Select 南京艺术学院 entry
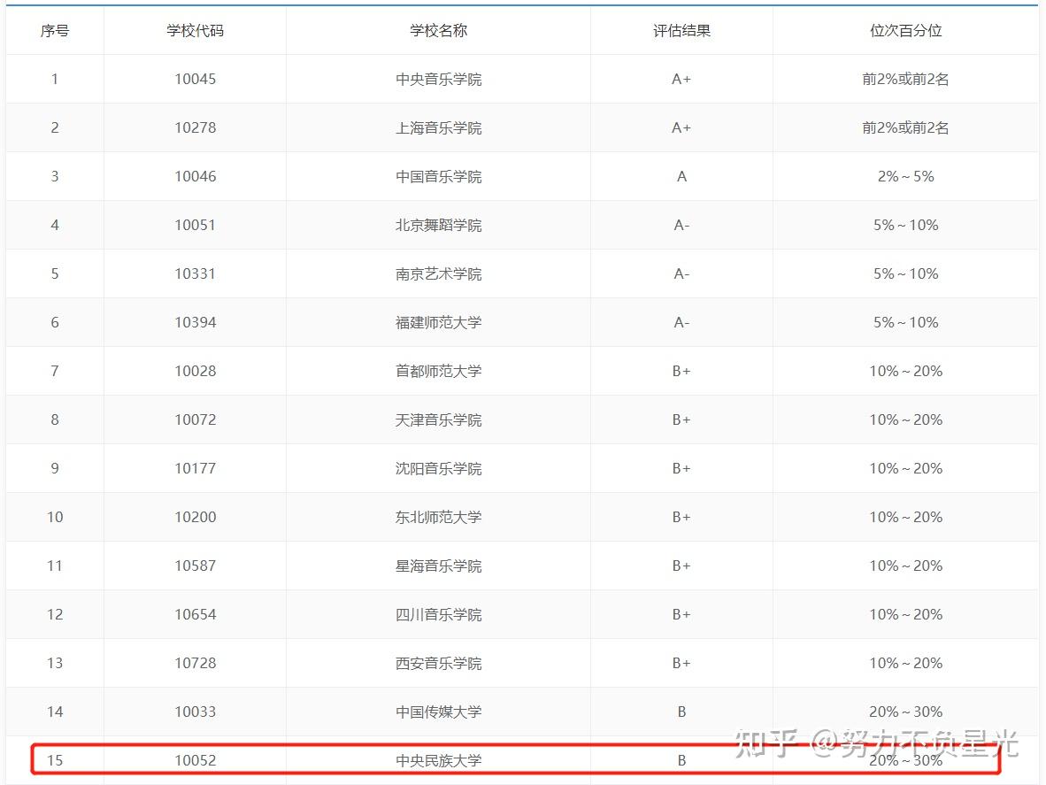The width and height of the screenshot is (1046, 785). coord(438,274)
